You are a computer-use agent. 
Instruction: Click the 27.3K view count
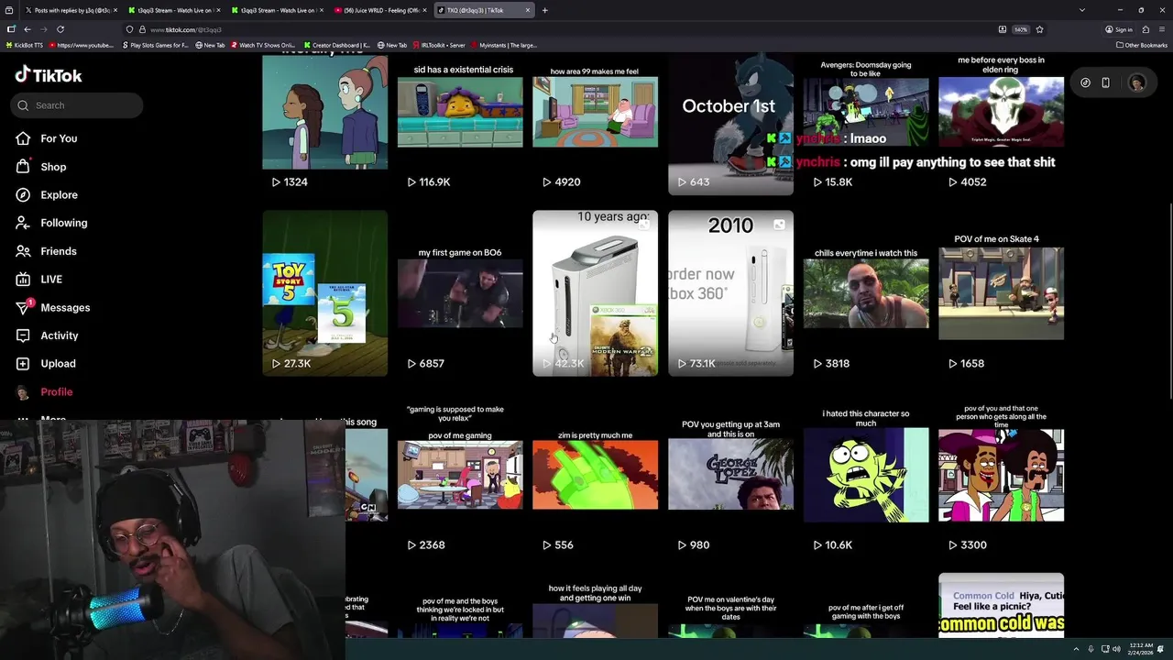(x=291, y=363)
